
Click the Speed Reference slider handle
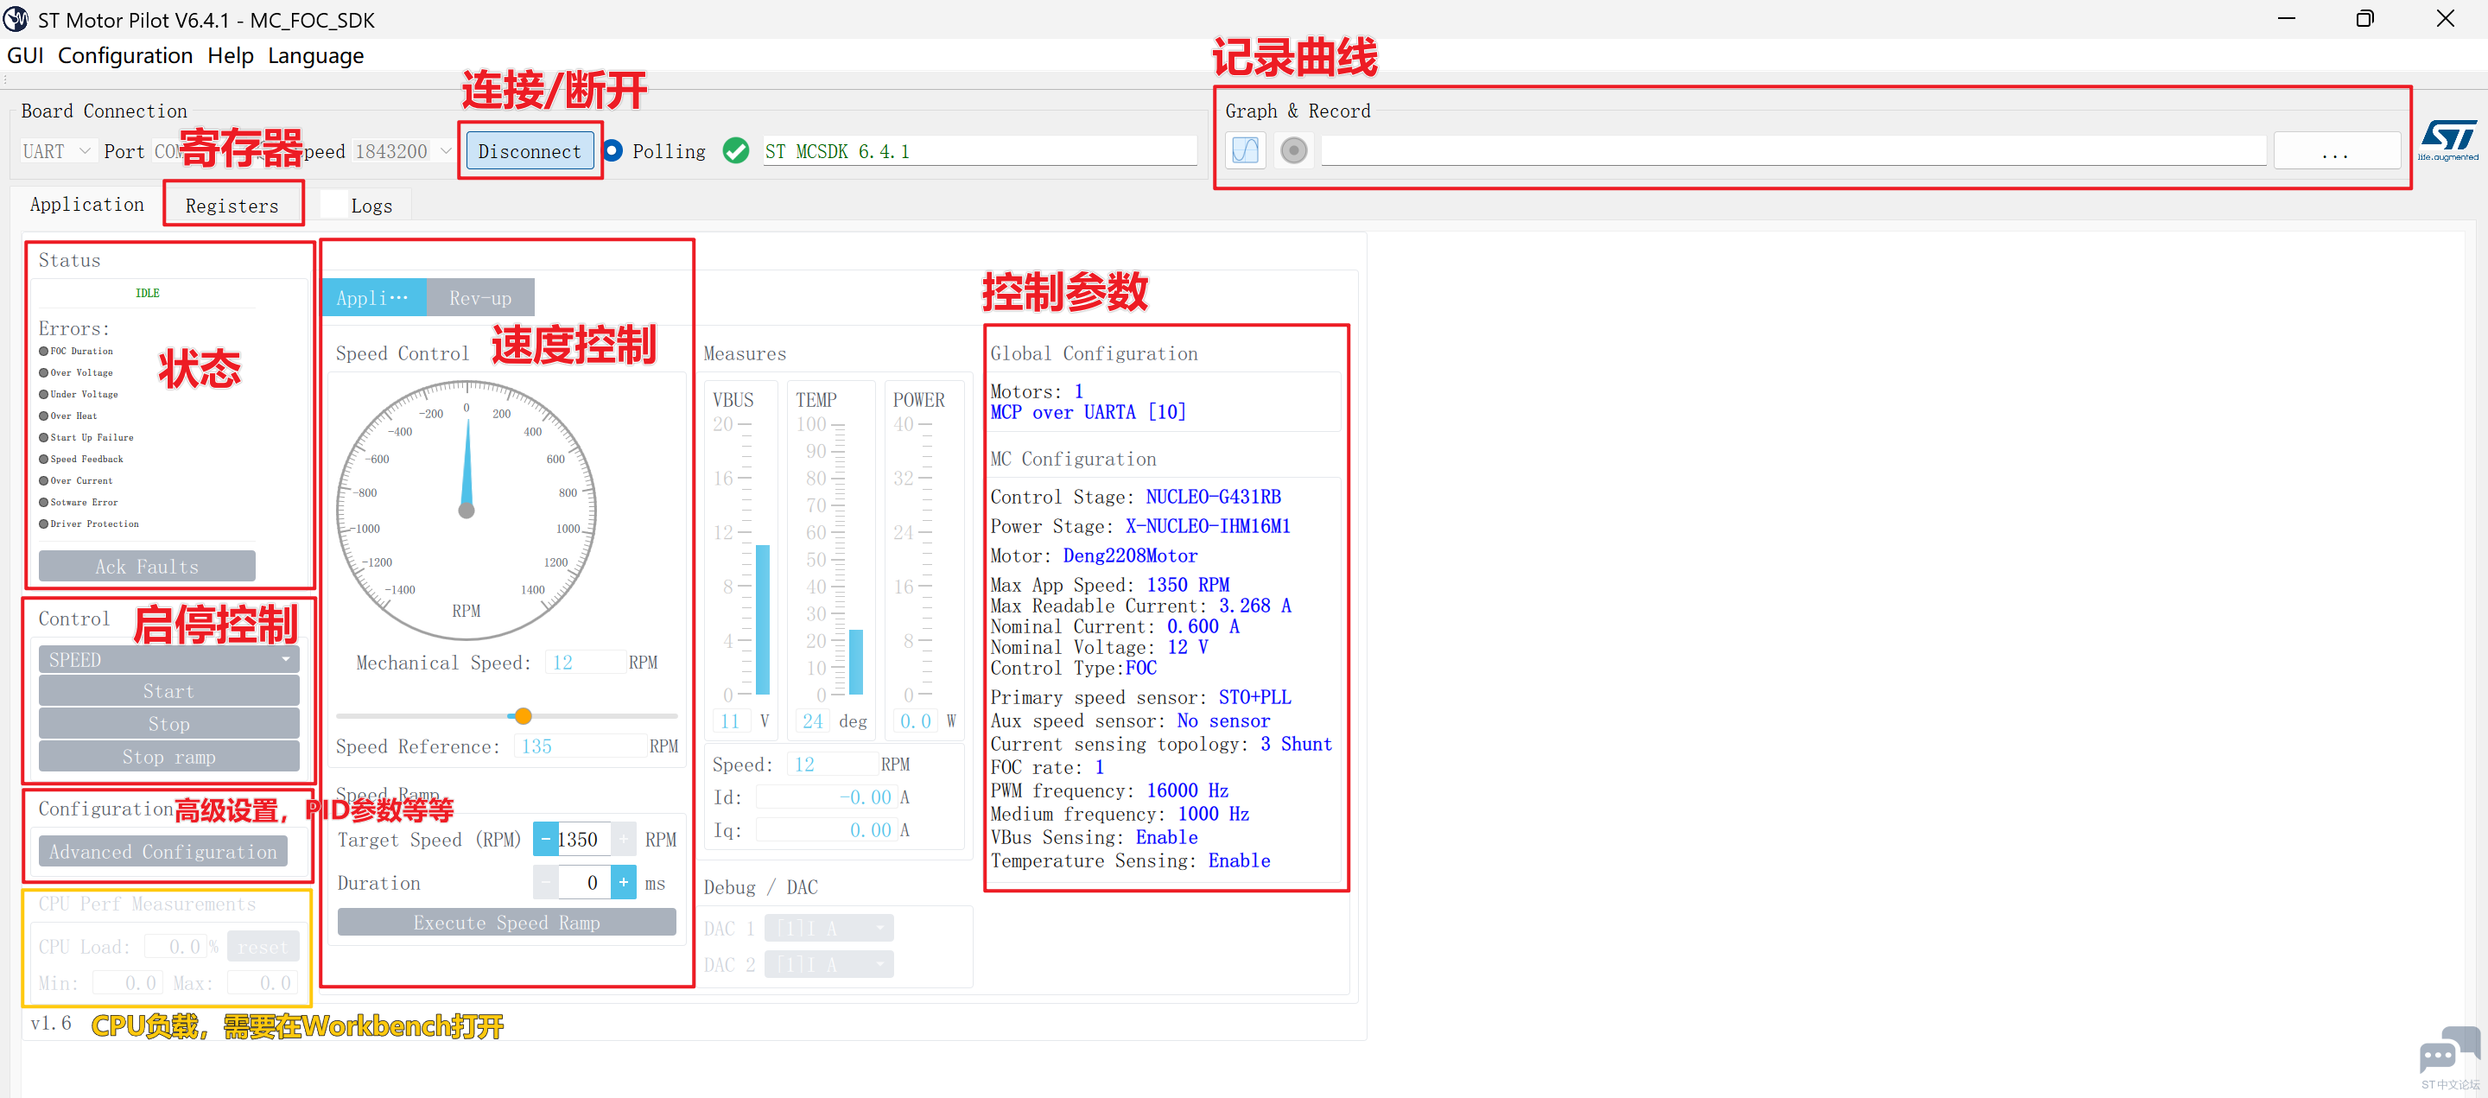pos(523,716)
